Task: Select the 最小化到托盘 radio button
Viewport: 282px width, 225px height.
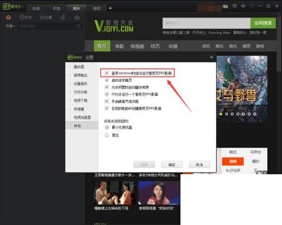Action: (107, 127)
